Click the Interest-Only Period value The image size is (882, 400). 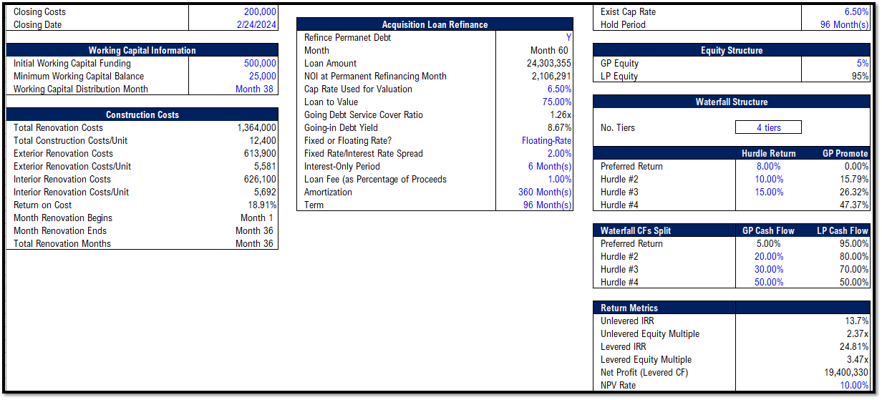(549, 166)
